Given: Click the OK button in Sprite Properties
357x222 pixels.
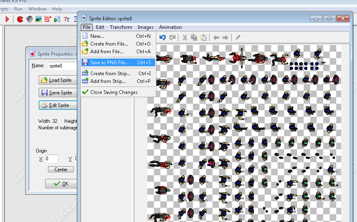Looking at the screenshot, I should 61,183.
